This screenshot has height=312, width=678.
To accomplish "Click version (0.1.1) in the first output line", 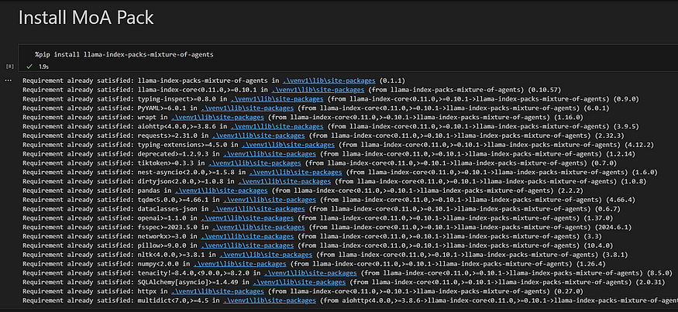I will tap(392, 81).
